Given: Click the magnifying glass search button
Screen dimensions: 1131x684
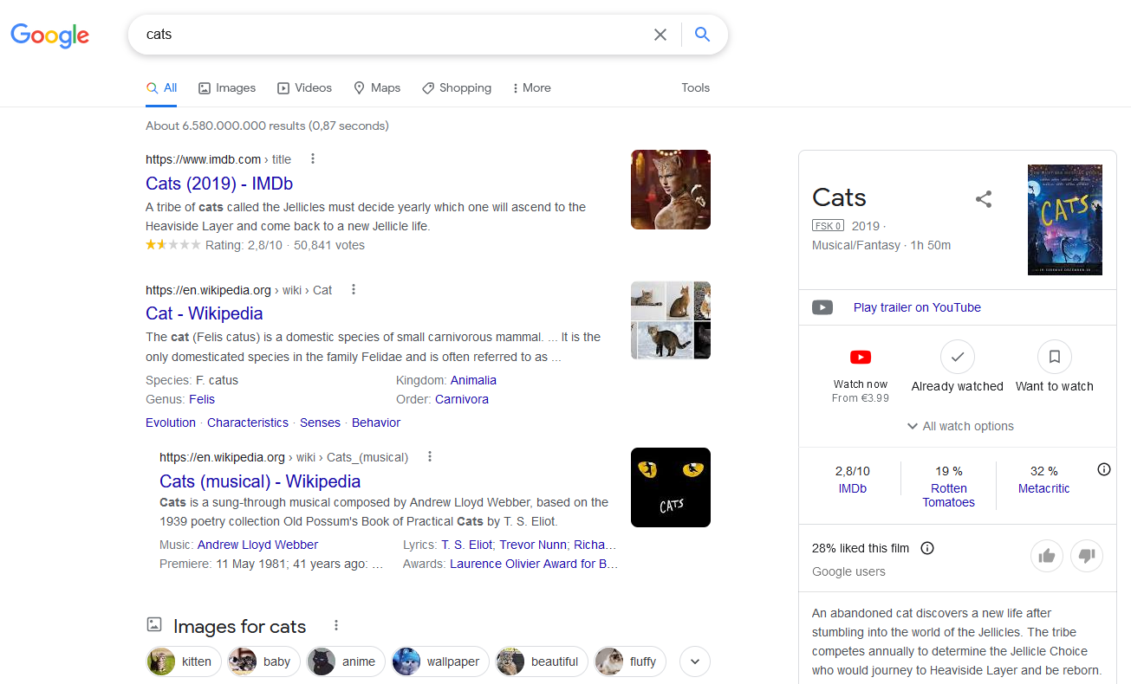Looking at the screenshot, I should click(x=702, y=35).
